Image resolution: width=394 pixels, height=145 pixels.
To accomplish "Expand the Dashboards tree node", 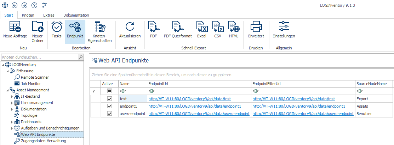I will point(12,122).
